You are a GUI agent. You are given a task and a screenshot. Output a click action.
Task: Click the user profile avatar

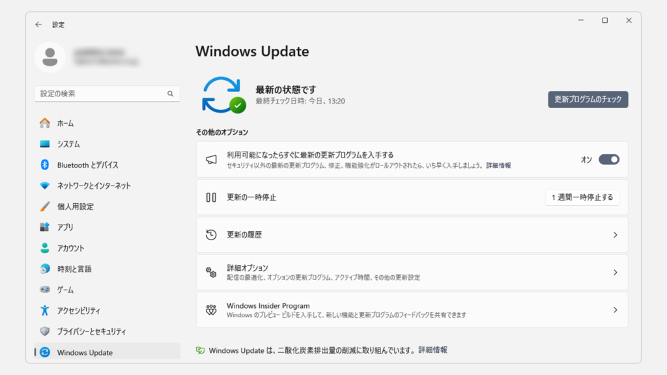click(x=50, y=57)
